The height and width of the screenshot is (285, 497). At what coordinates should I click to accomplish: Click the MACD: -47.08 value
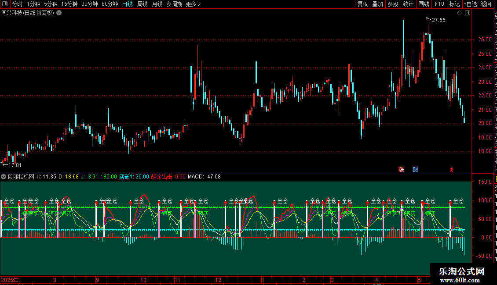[204, 177]
